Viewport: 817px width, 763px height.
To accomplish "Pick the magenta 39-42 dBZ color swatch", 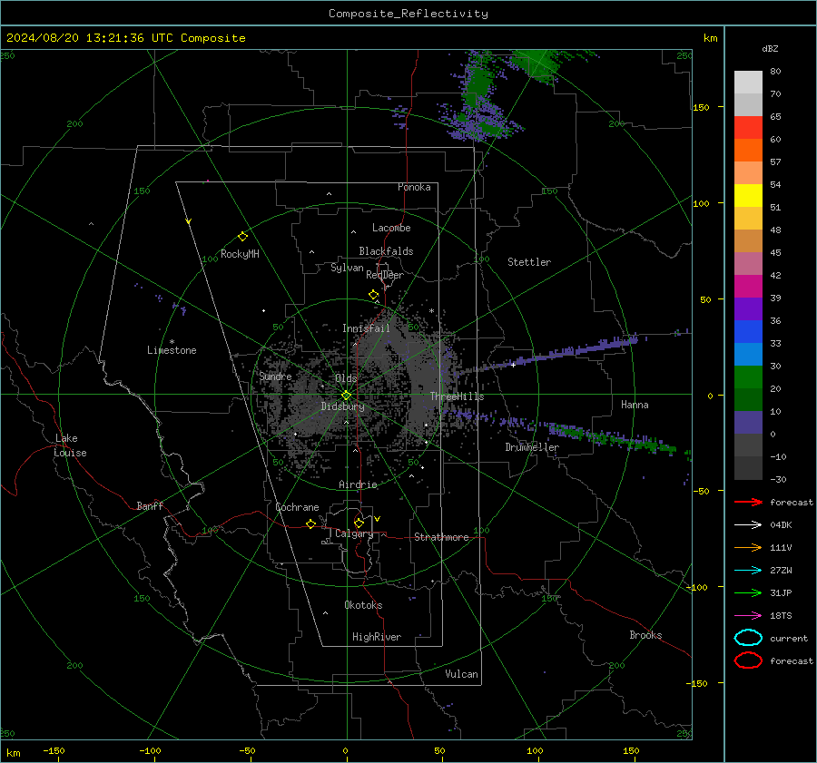I will pyautogui.click(x=748, y=287).
